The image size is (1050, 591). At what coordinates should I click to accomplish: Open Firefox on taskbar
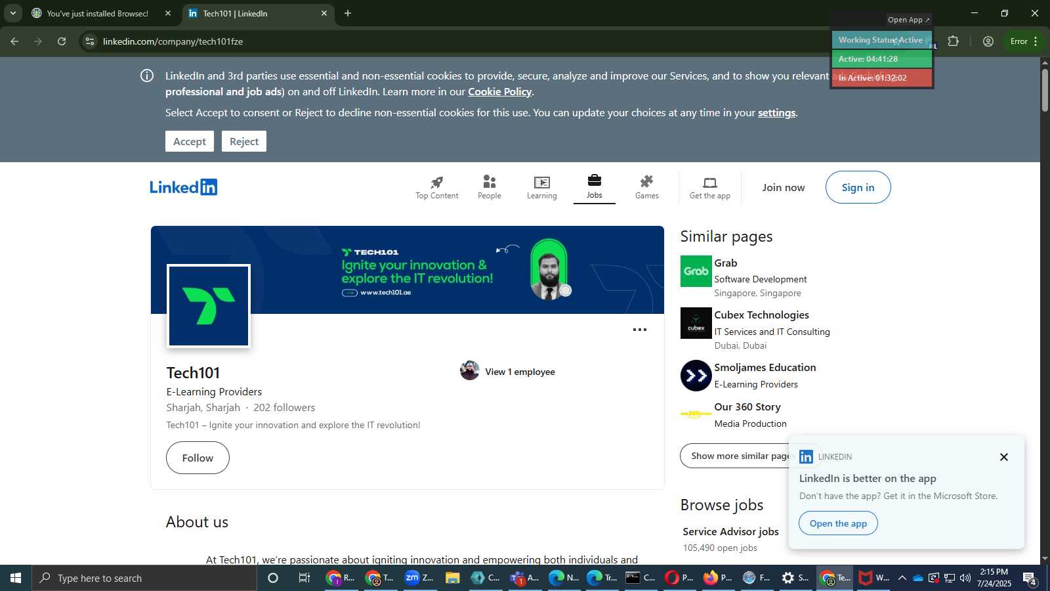click(718, 578)
